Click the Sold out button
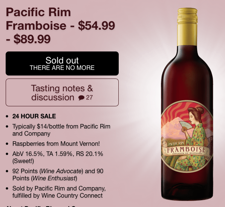 62,63
